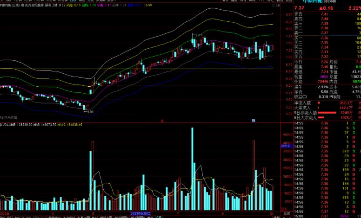Click the 净资 value 5.50
The image size is (361, 218).
(324, 92)
